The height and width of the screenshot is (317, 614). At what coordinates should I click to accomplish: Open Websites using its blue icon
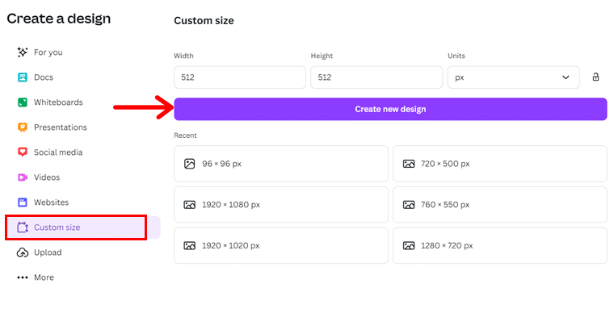23,202
